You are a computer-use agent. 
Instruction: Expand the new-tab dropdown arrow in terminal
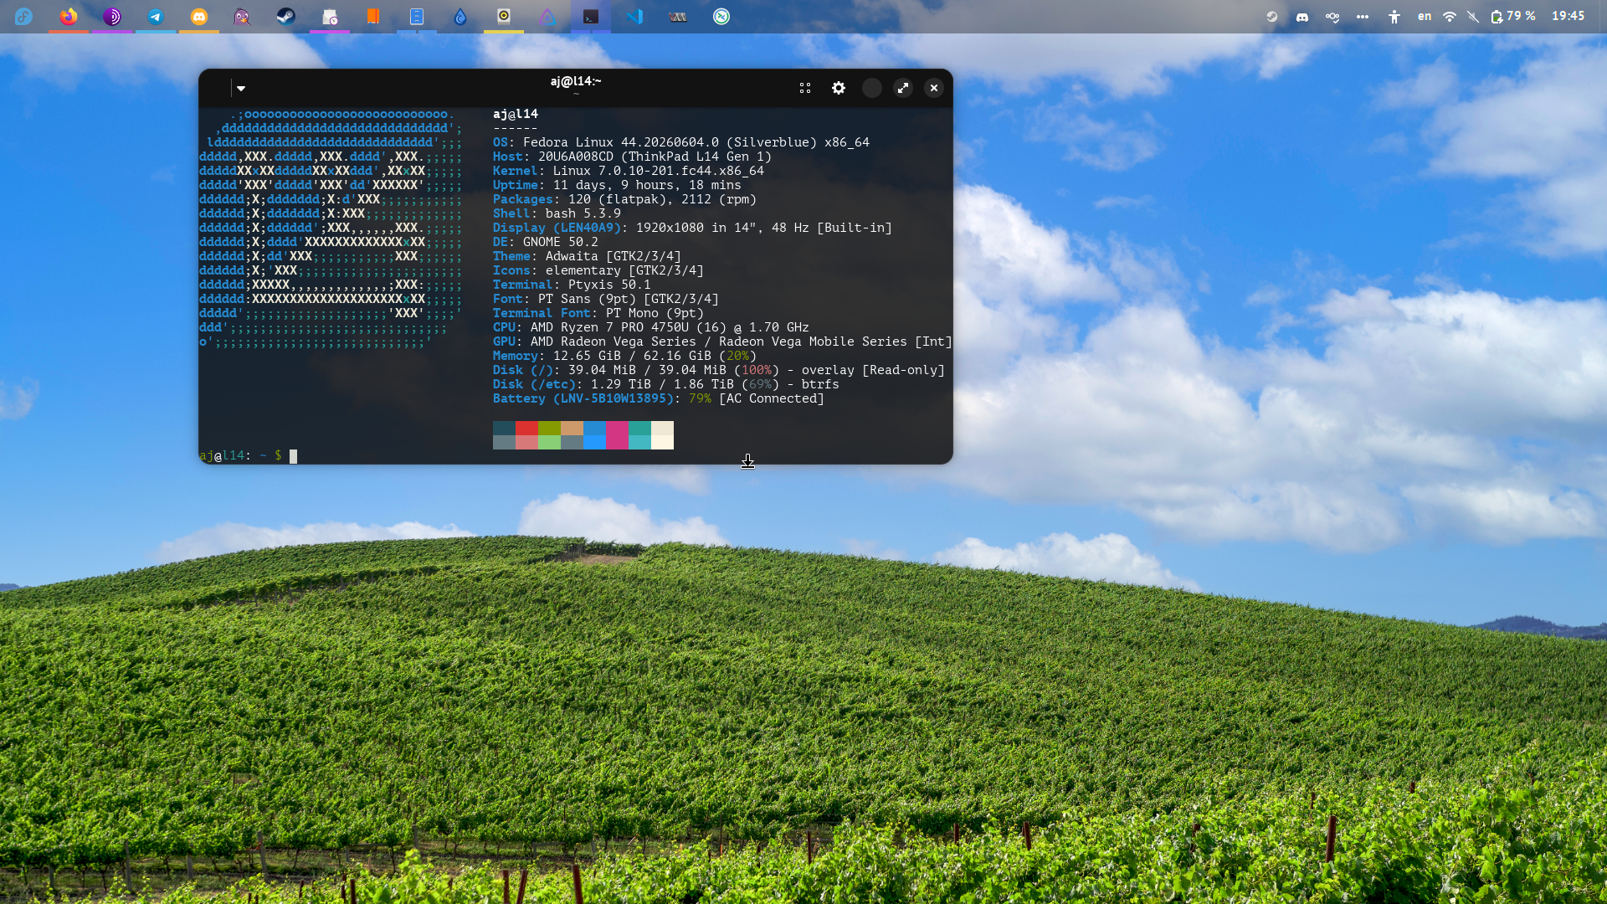[x=241, y=88]
